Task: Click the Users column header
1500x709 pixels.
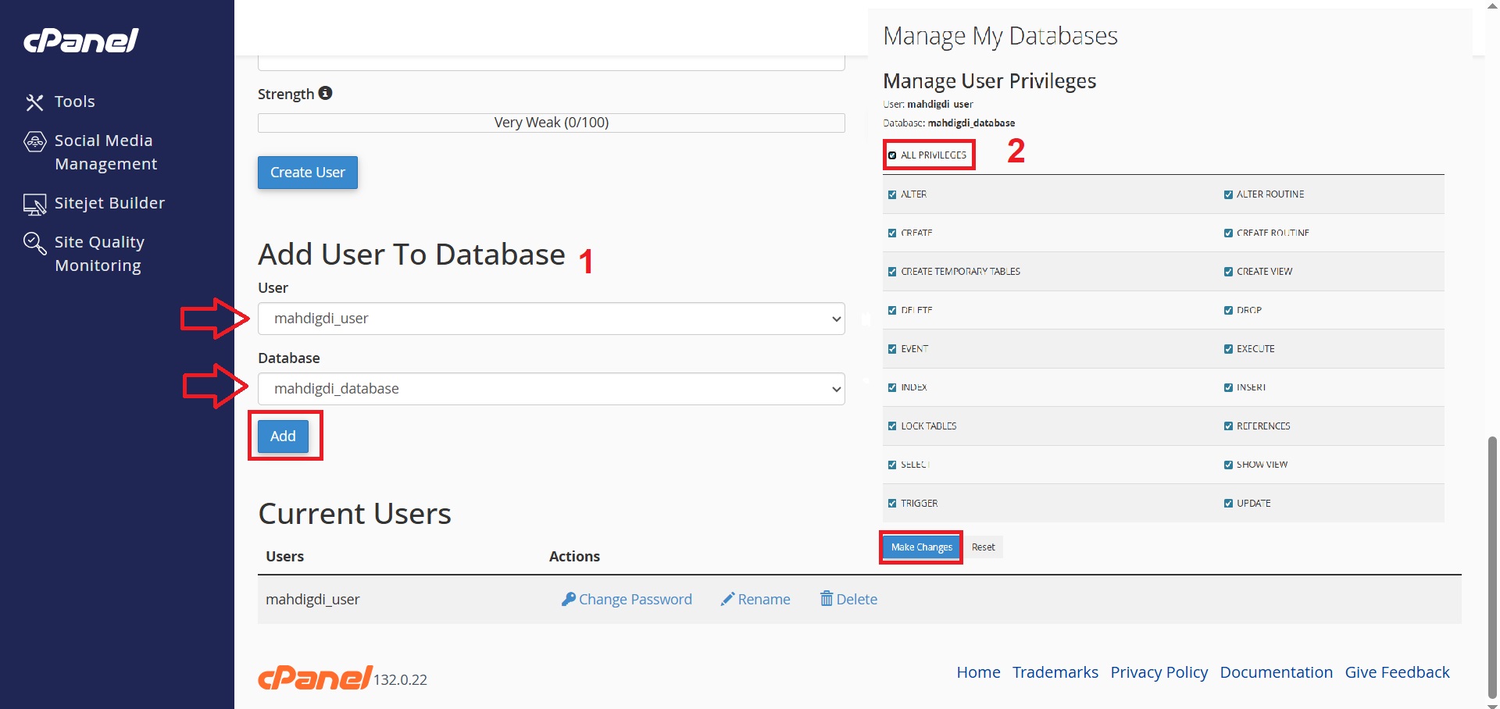Action: coord(284,556)
